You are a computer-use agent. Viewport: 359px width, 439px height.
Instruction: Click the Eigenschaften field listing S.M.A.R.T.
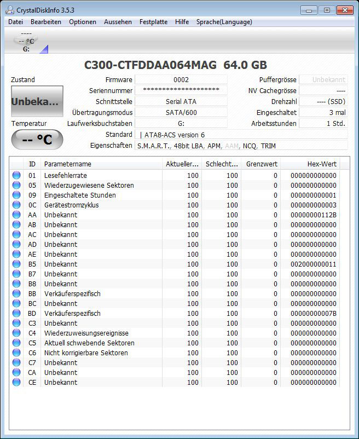click(x=241, y=146)
